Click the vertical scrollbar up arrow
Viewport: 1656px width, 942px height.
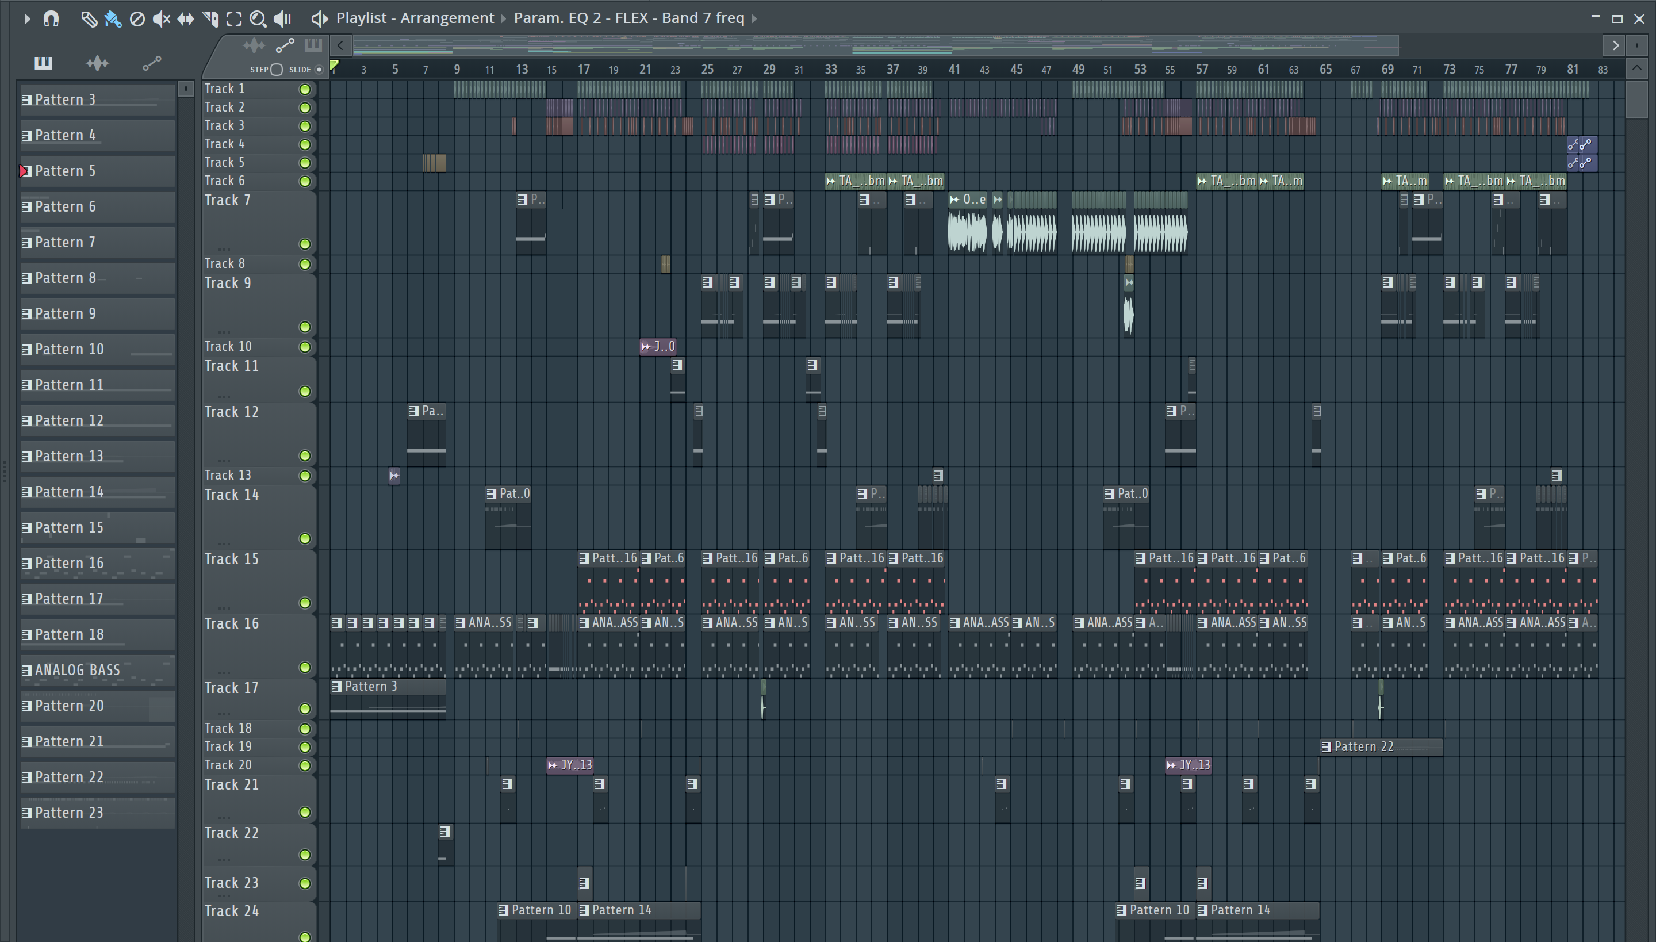tap(1636, 68)
